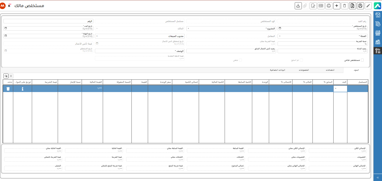Click the pencil edit icon
Screen dimensions: 382x181
pos(368,6)
